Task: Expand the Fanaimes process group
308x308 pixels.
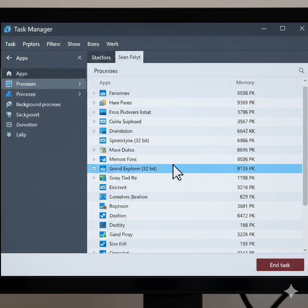Action: pyautogui.click(x=94, y=93)
